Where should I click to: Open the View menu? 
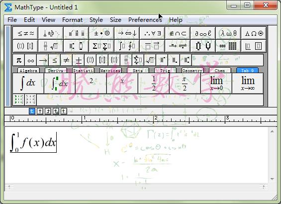[x=49, y=20]
